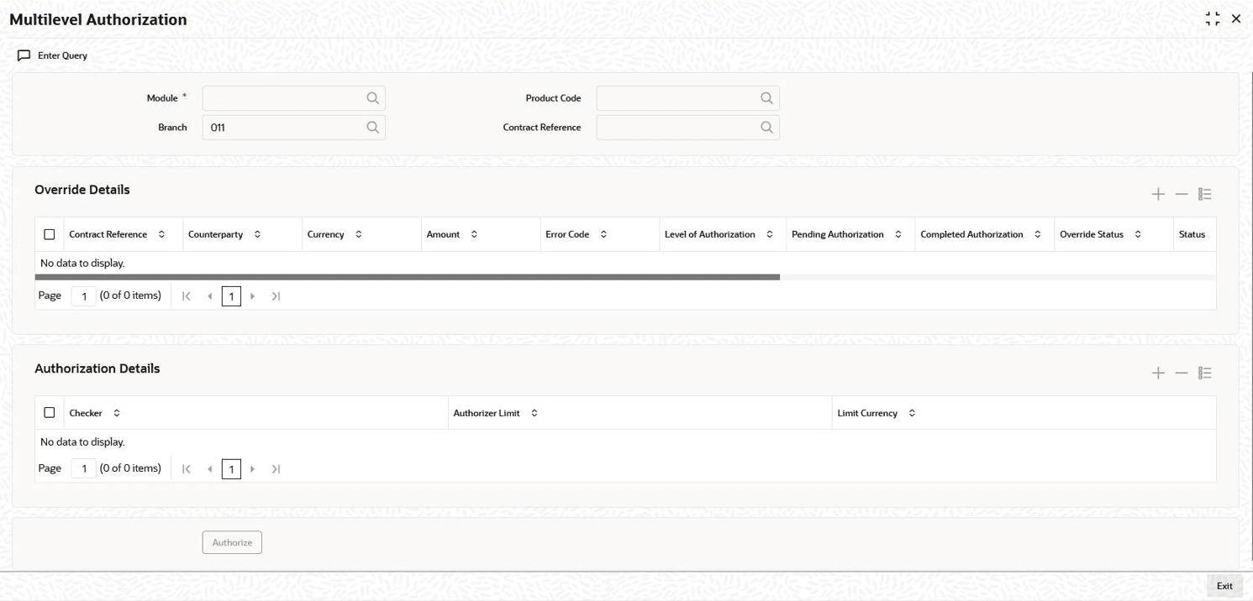The height and width of the screenshot is (601, 1253).
Task: Sort by Error Code column
Action: pos(603,234)
